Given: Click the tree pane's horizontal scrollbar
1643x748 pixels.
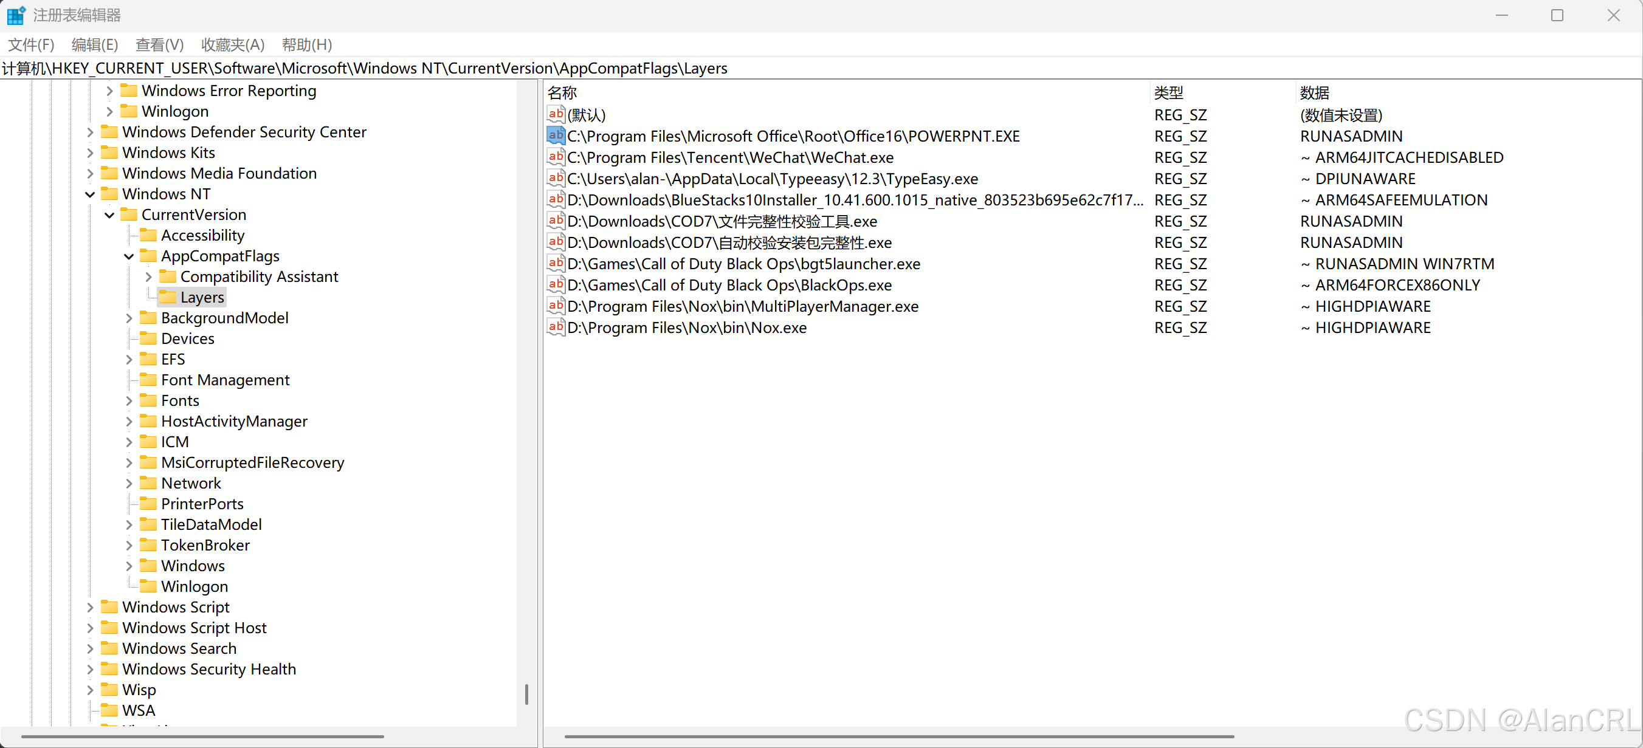Looking at the screenshot, I should tap(203, 736).
